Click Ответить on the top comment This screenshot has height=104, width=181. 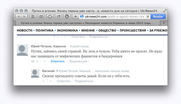point(78,37)
